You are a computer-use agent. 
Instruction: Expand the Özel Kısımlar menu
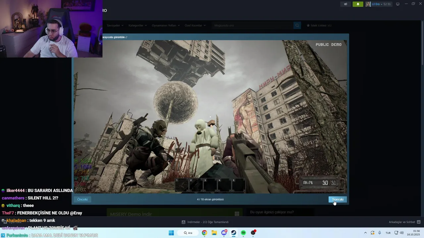pos(195,25)
